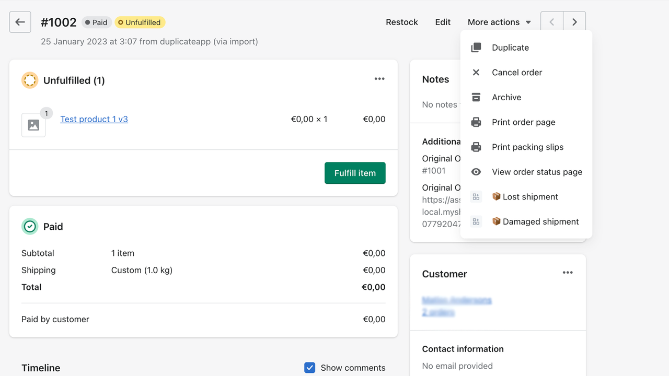The height and width of the screenshot is (376, 669).
Task: Open the Test product 1 v3 link
Action: 94,119
